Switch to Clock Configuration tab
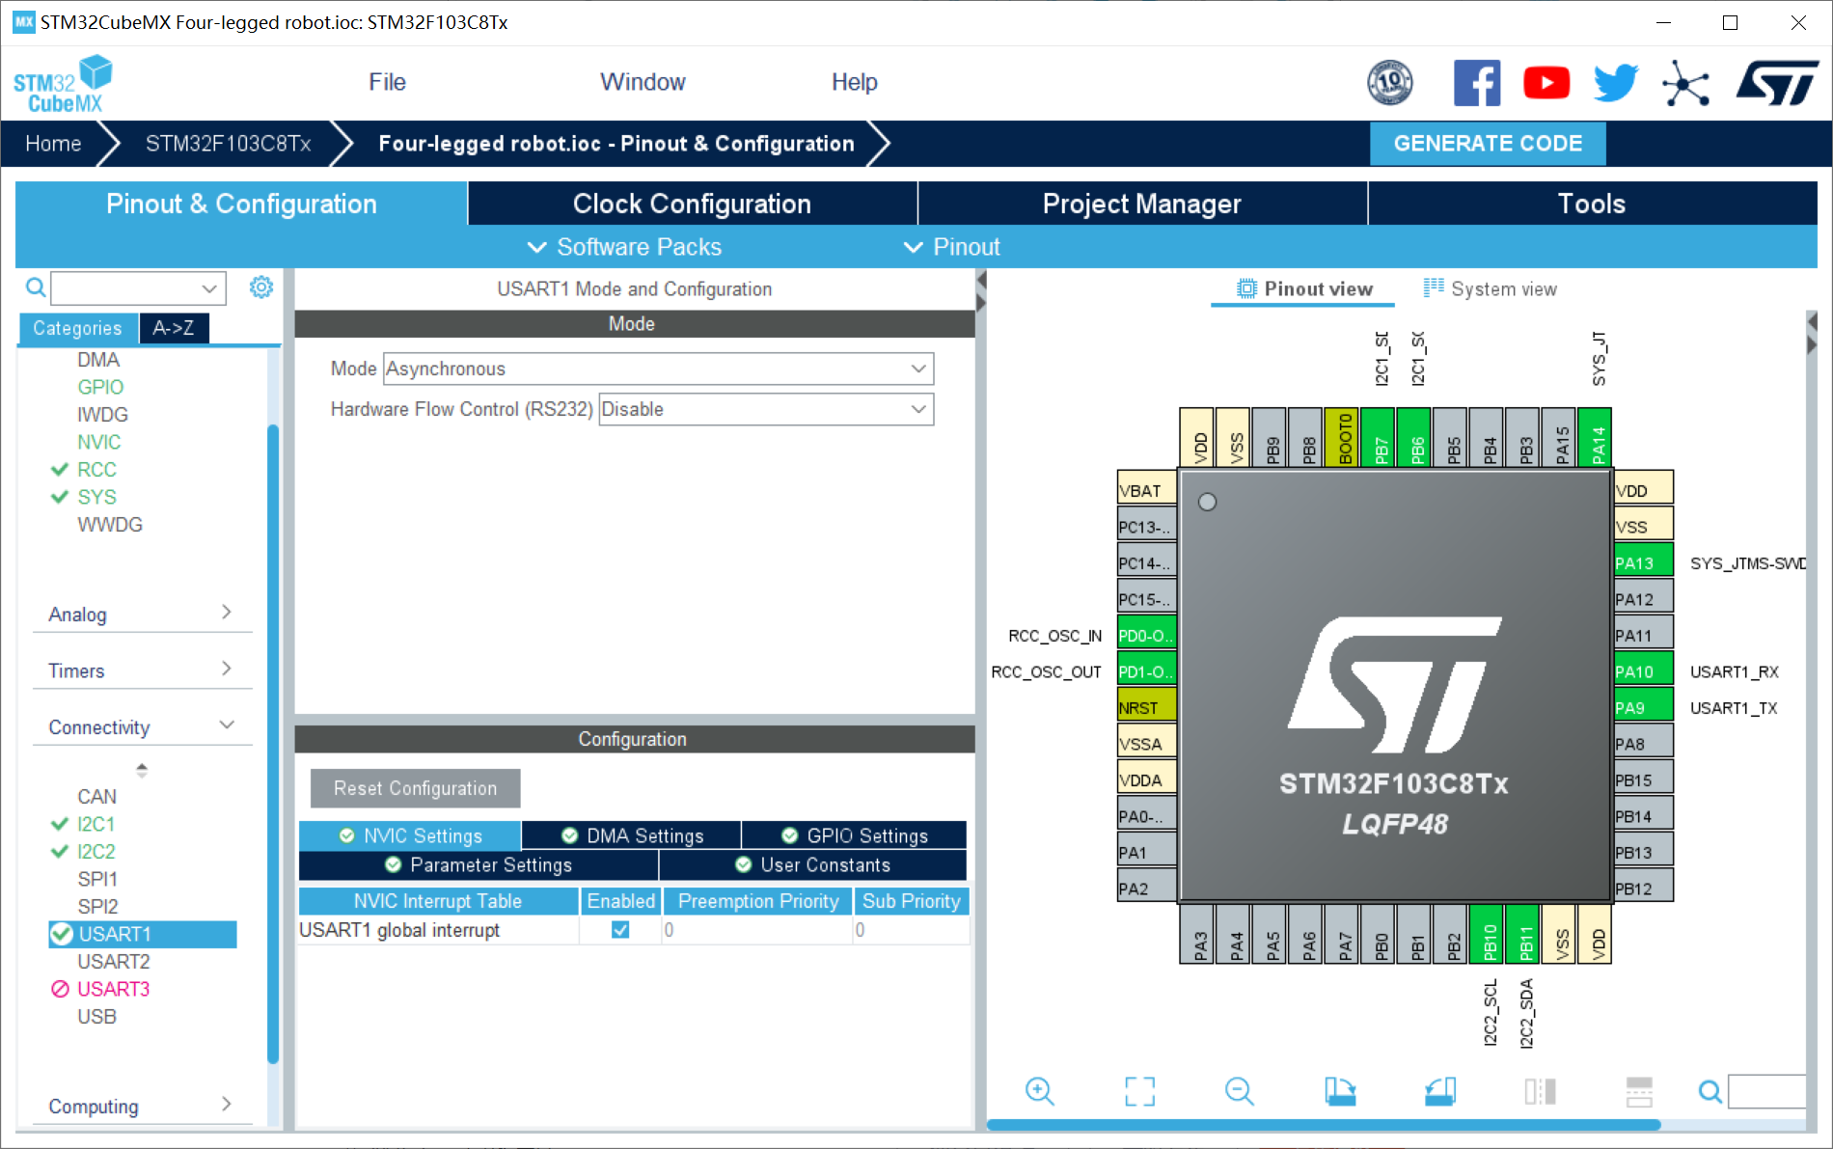 pos(692,204)
